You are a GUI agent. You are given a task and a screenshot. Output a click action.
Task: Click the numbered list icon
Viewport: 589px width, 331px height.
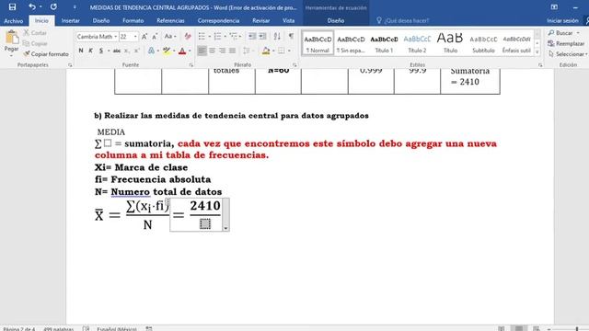click(x=217, y=37)
